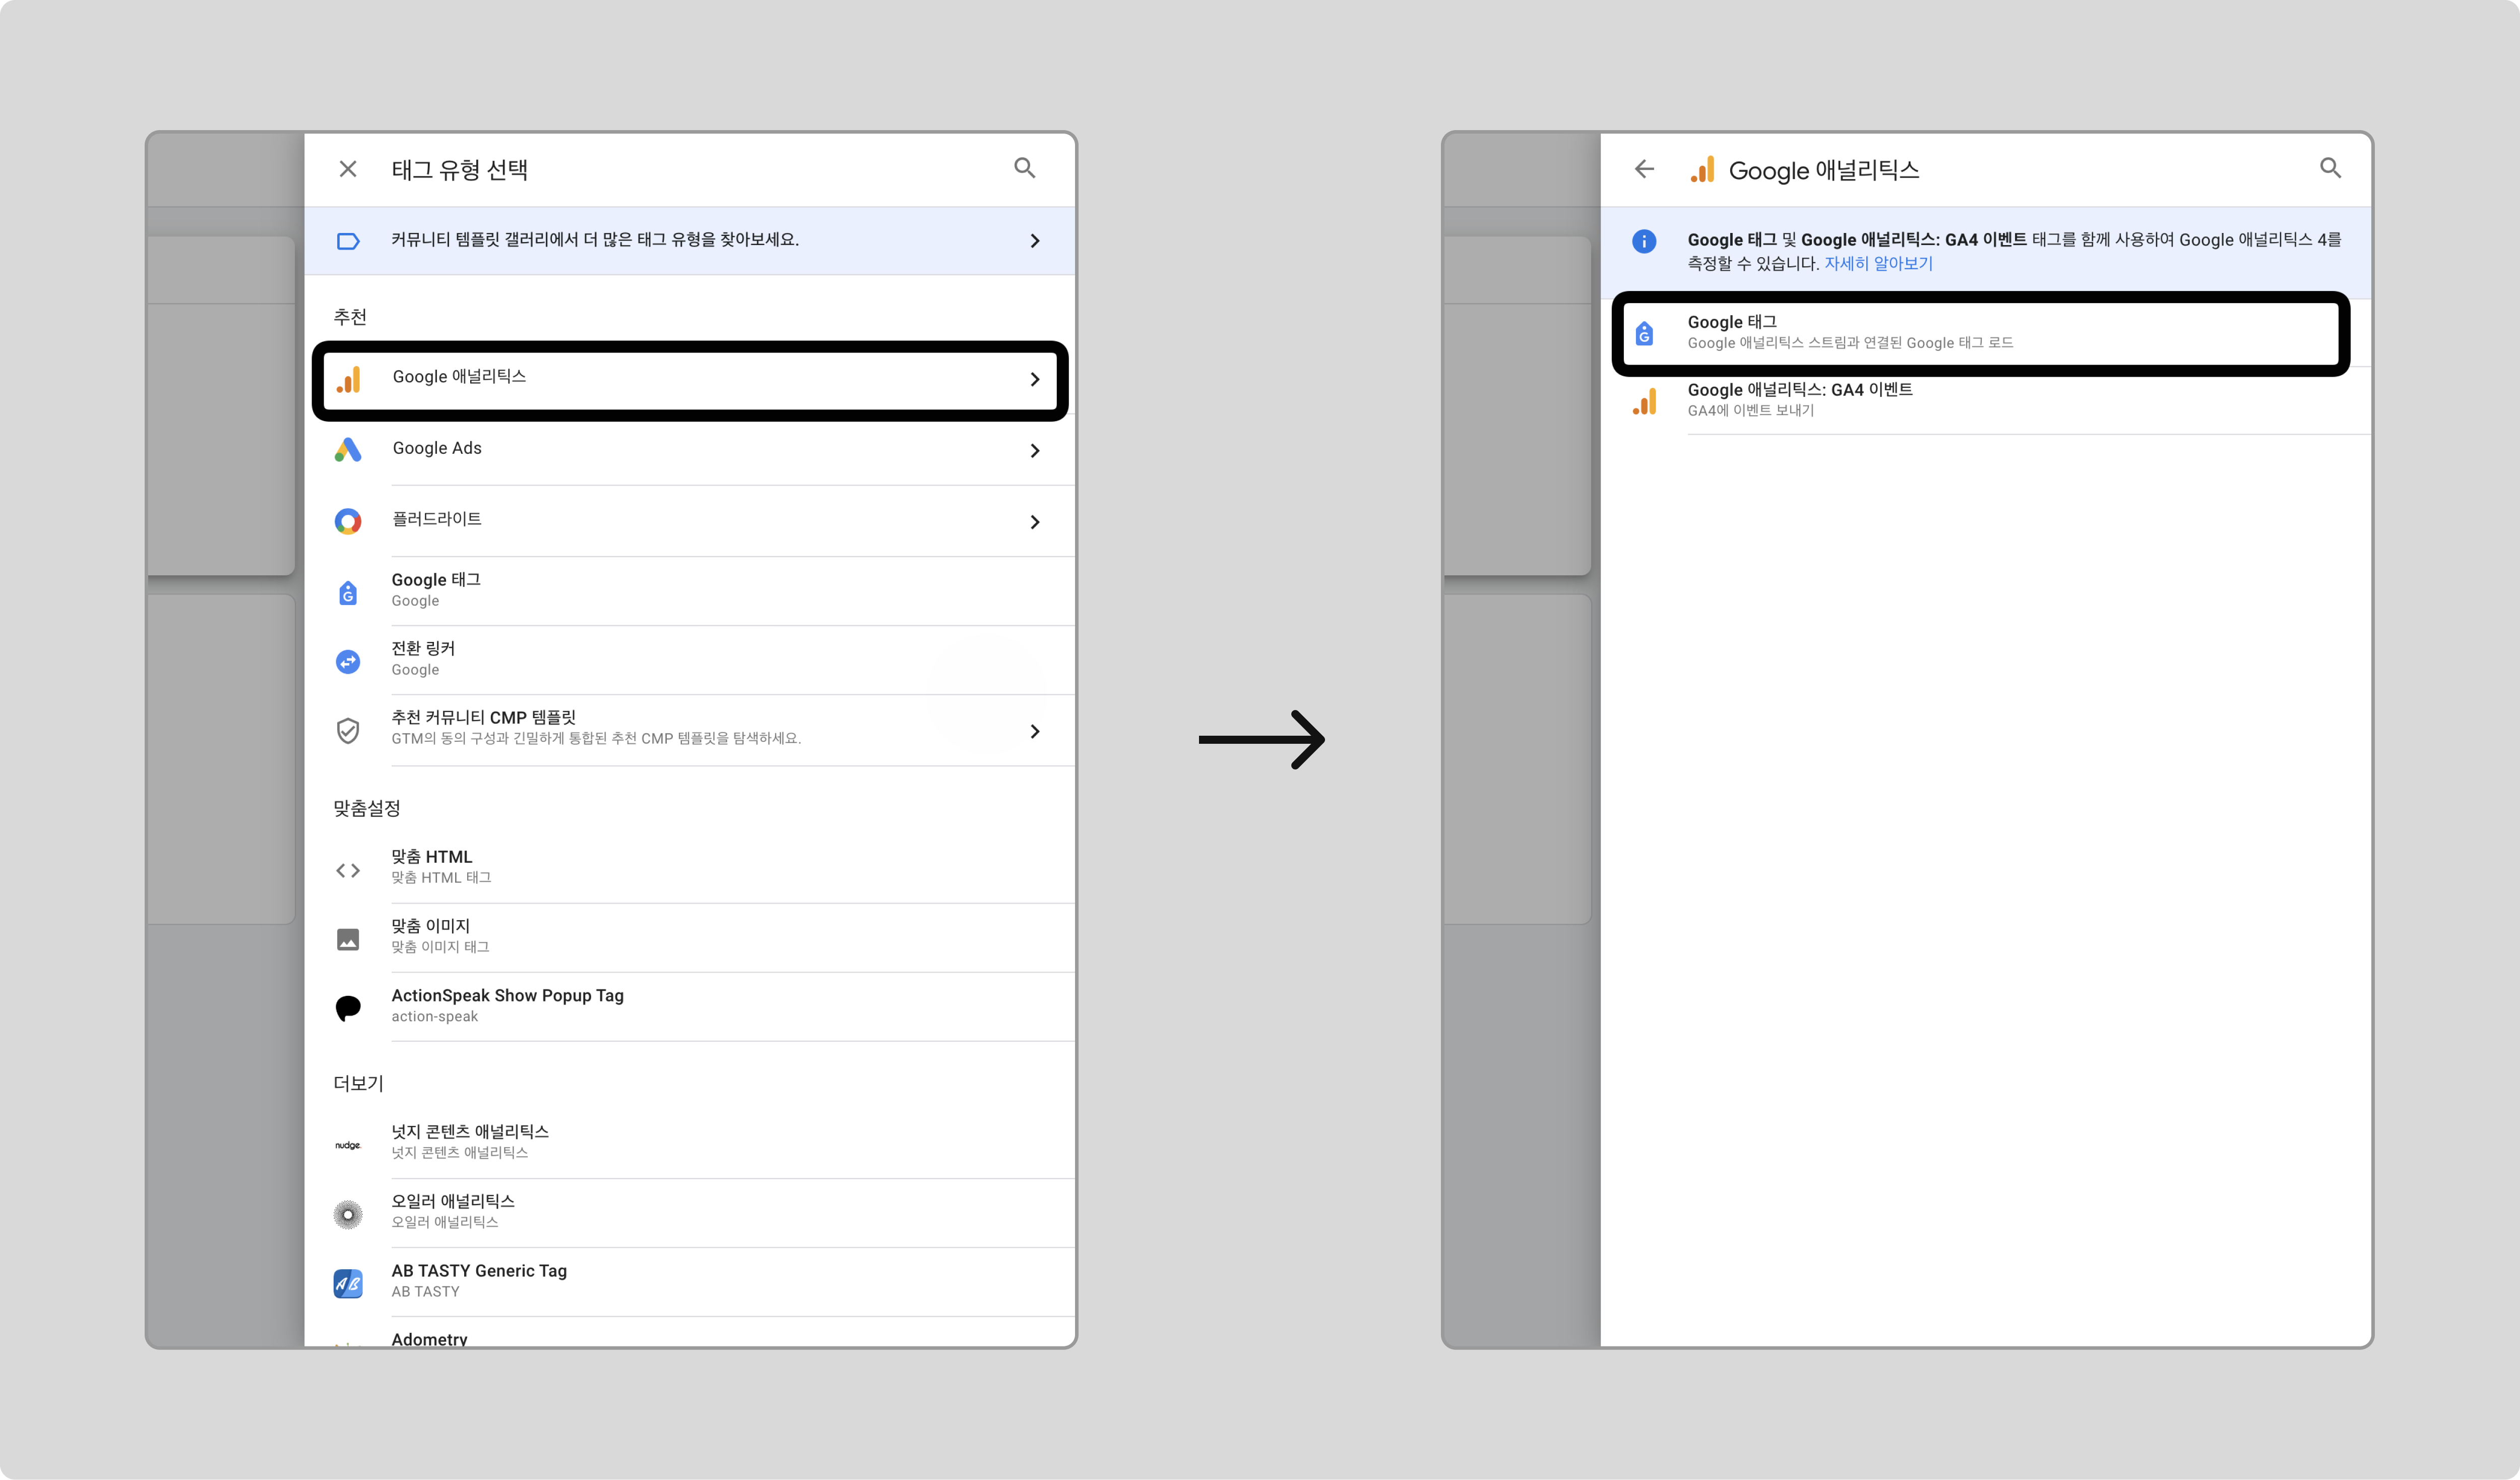Select the 맞춤 이미지 tag type
This screenshot has width=2520, height=1480.
(690, 936)
